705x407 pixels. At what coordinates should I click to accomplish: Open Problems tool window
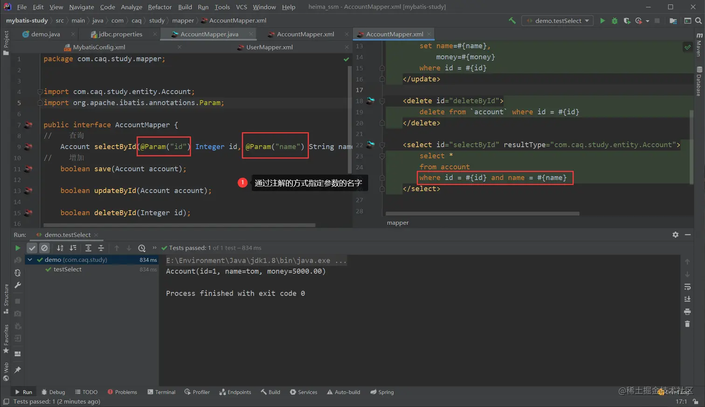[122, 392]
